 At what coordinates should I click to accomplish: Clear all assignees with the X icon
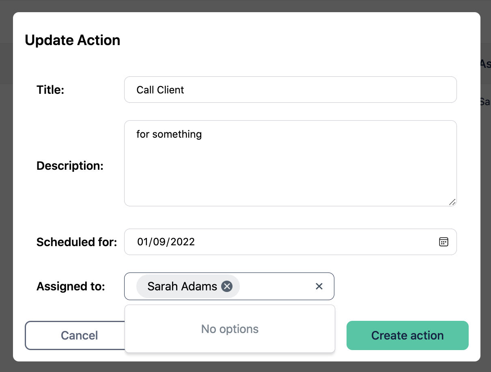(x=319, y=286)
